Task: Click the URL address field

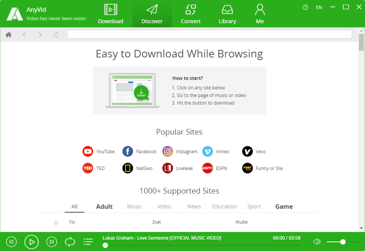Action: point(209,34)
